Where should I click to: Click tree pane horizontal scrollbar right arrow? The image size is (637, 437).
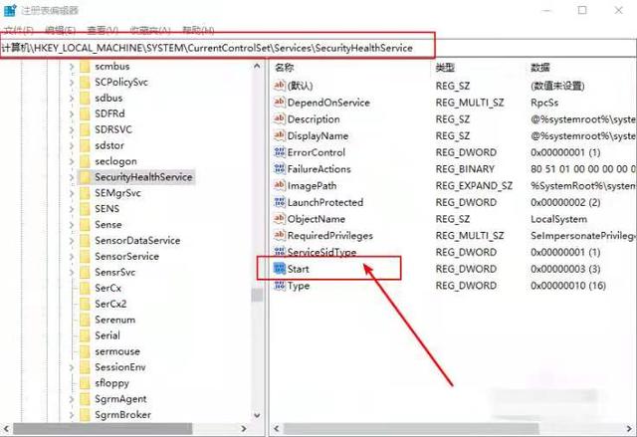[243, 428]
